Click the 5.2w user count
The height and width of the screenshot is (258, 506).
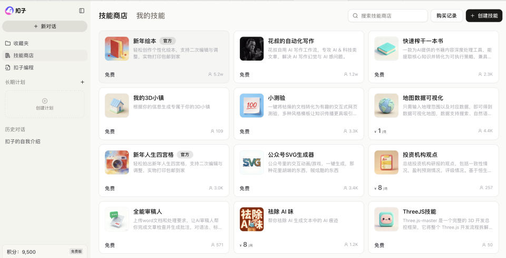click(216, 74)
